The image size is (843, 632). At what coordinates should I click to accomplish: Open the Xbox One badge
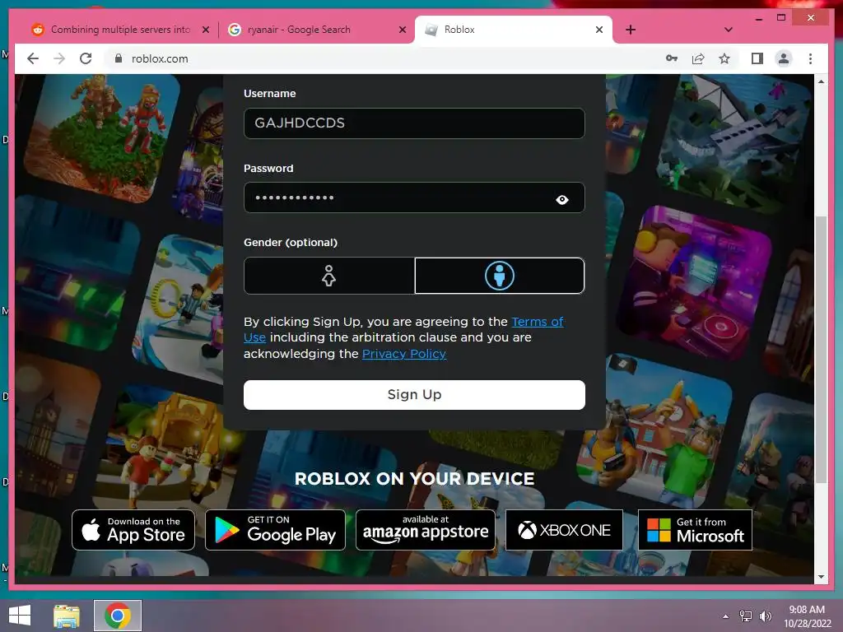564,530
